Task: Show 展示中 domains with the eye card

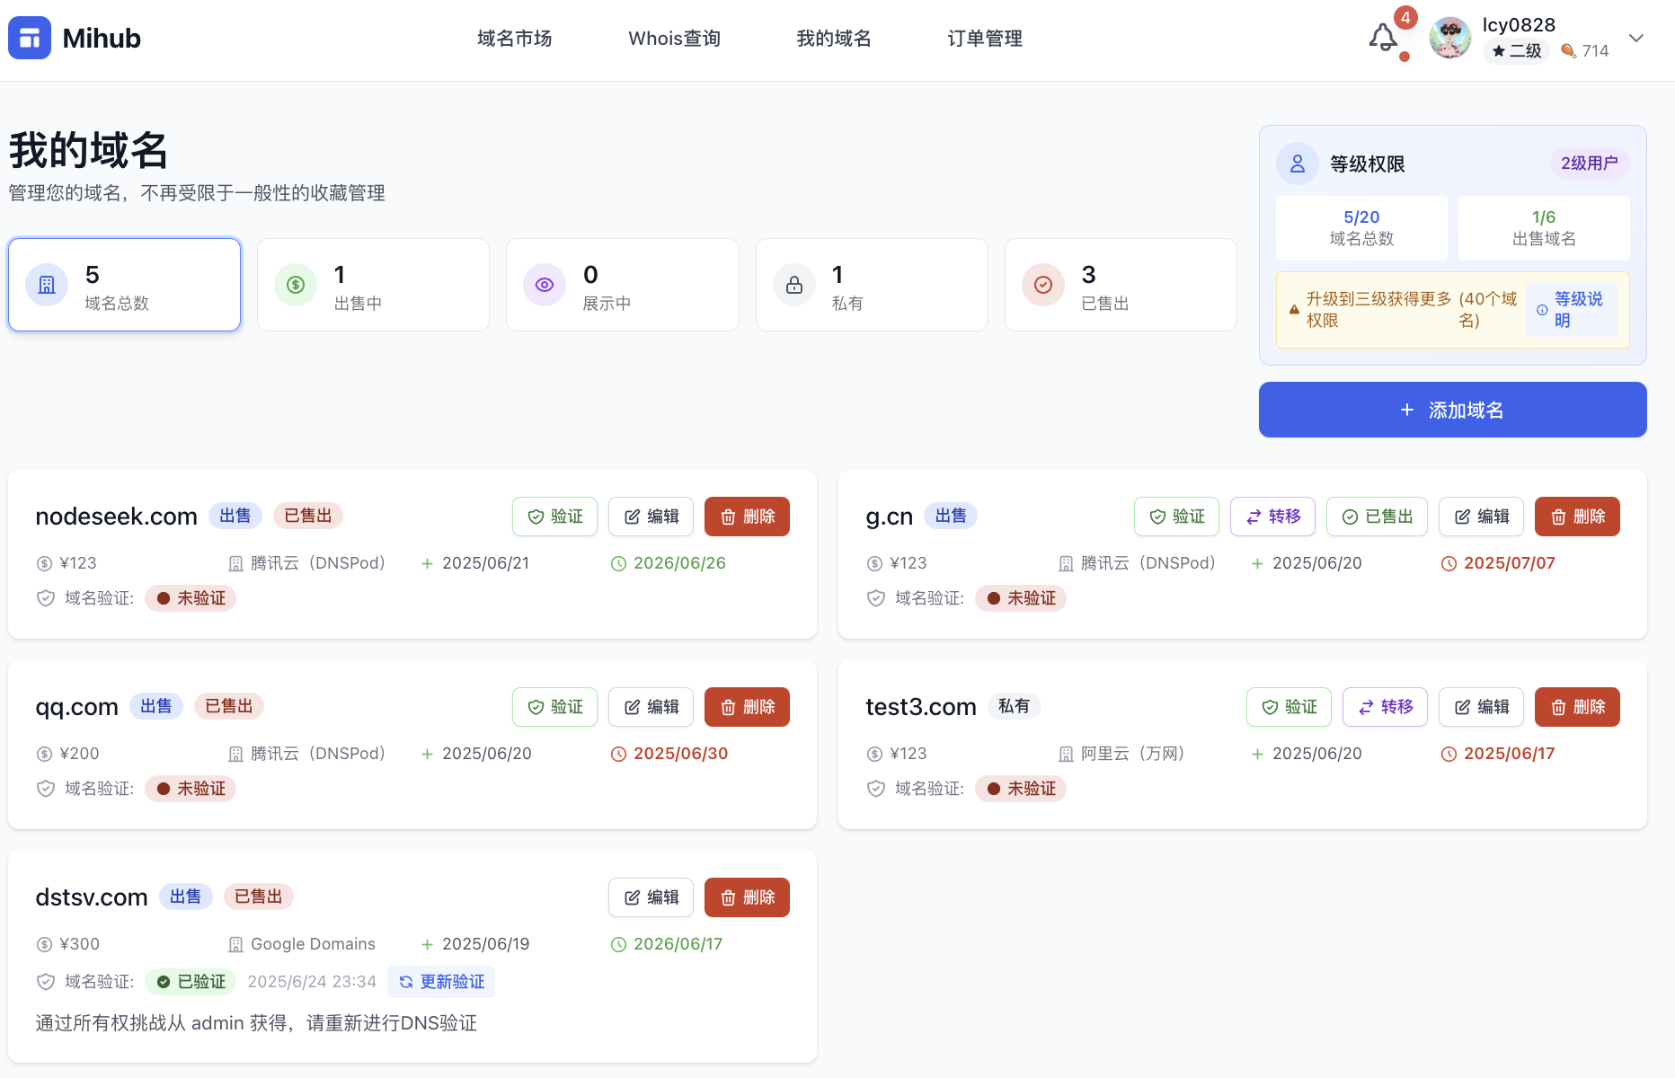Action: 622,285
